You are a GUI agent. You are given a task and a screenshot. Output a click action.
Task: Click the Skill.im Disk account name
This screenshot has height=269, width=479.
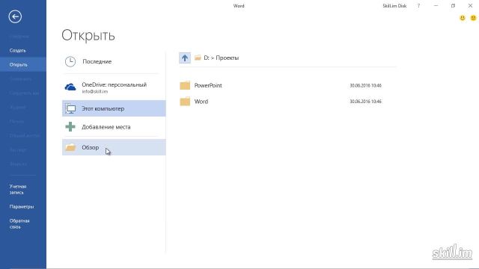(x=394, y=6)
